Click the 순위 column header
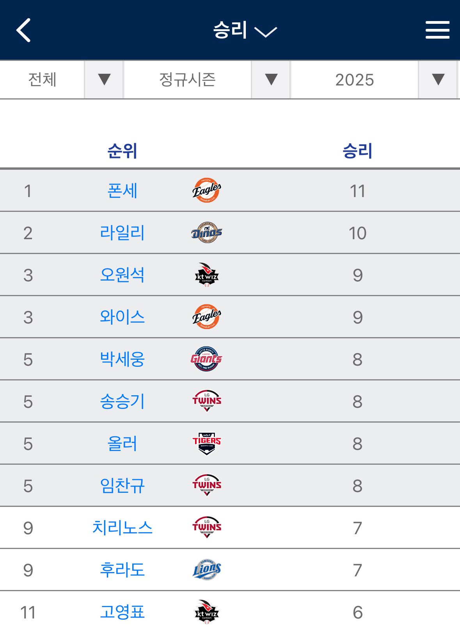 coord(122,151)
